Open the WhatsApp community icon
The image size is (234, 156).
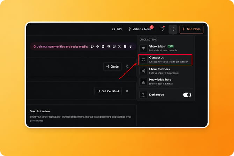tap(92, 47)
